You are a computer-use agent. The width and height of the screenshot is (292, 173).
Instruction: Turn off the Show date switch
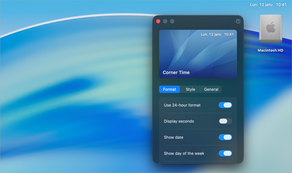(x=225, y=138)
